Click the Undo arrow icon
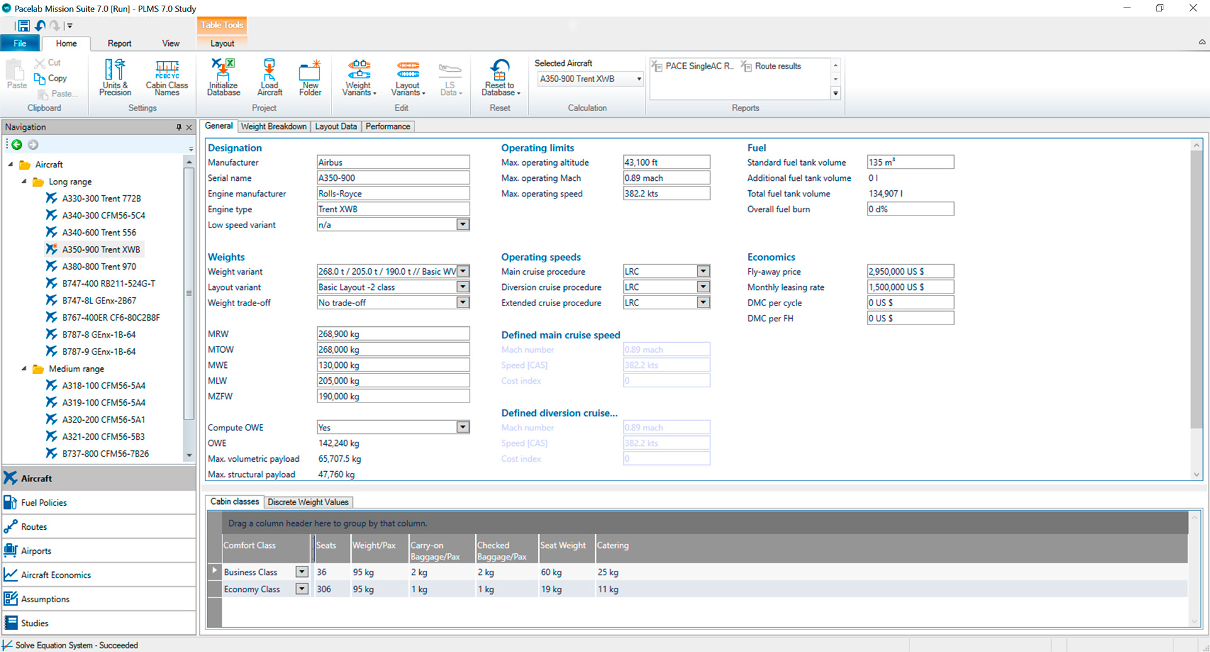Screen dimensions: 1210x652 40,26
